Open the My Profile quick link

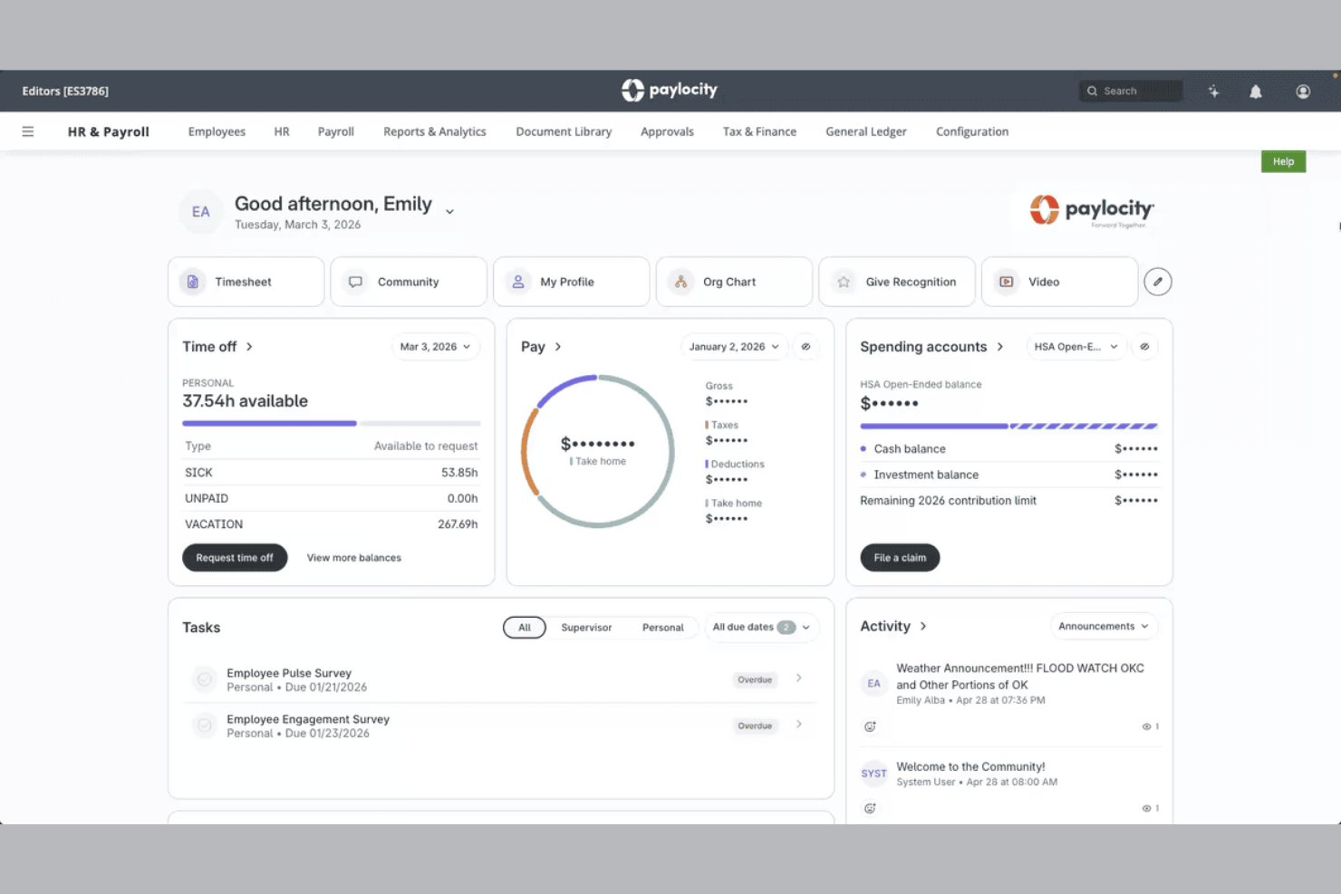571,282
